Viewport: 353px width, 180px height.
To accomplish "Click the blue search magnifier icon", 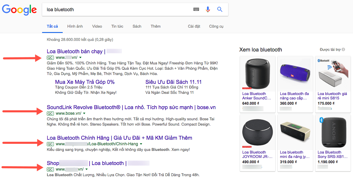I will (x=220, y=9).
